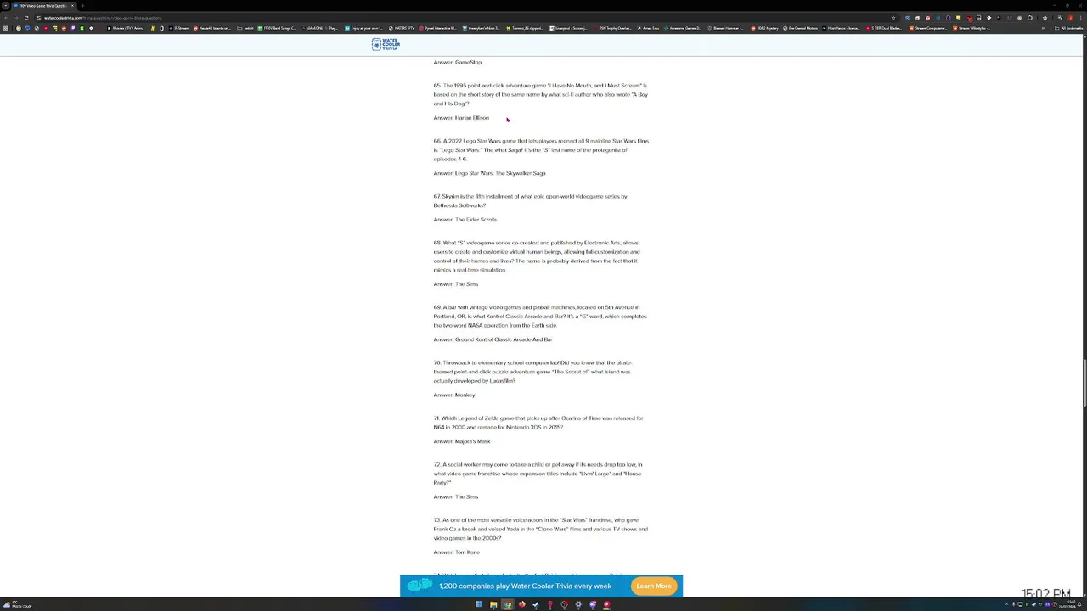
Task: Switch to Chrome in the taskbar
Action: click(508, 604)
